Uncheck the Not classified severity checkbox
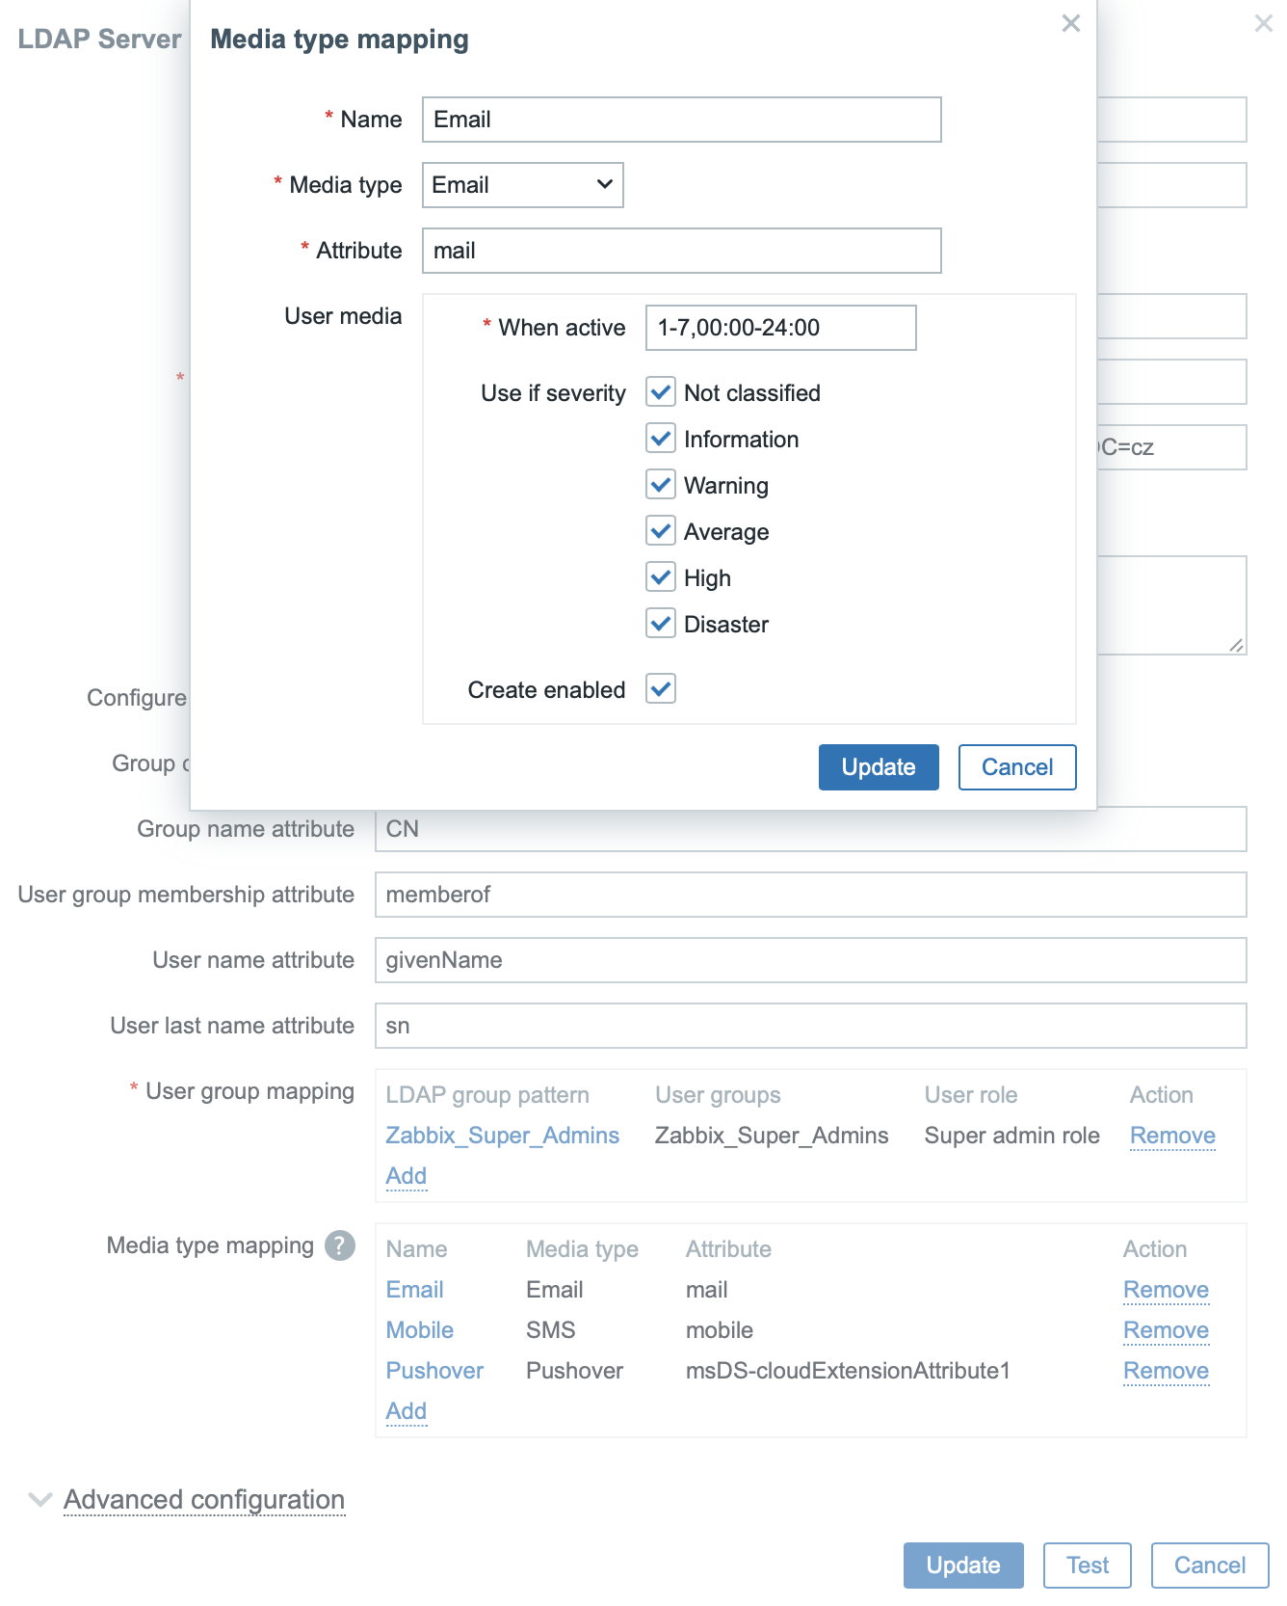1287x1606 pixels. 661,392
